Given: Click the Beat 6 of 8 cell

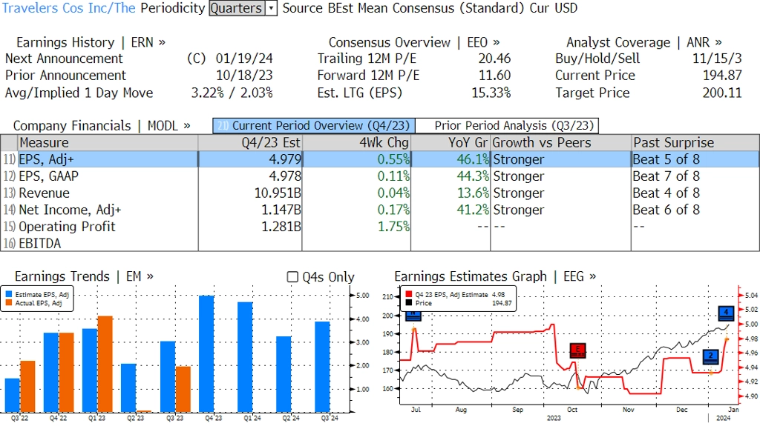Looking at the screenshot, I should tap(666, 210).
